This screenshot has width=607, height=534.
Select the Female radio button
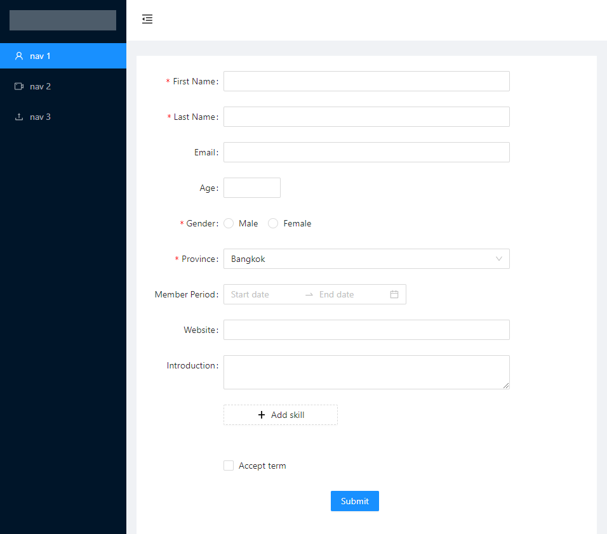(273, 223)
